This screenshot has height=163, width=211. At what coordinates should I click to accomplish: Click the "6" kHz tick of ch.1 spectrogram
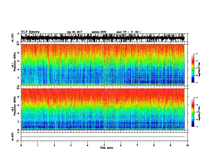[x=19, y=61]
